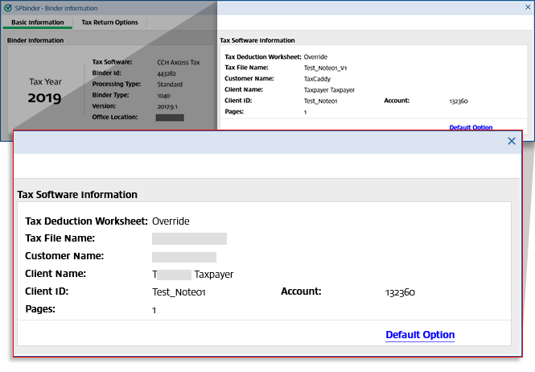Close the enlarged Tax Software Information popup

coord(512,141)
